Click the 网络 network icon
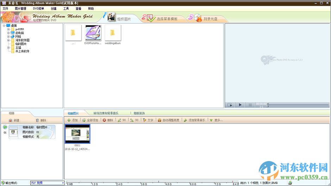Viewport: 331px width, 186px height. 13,37
